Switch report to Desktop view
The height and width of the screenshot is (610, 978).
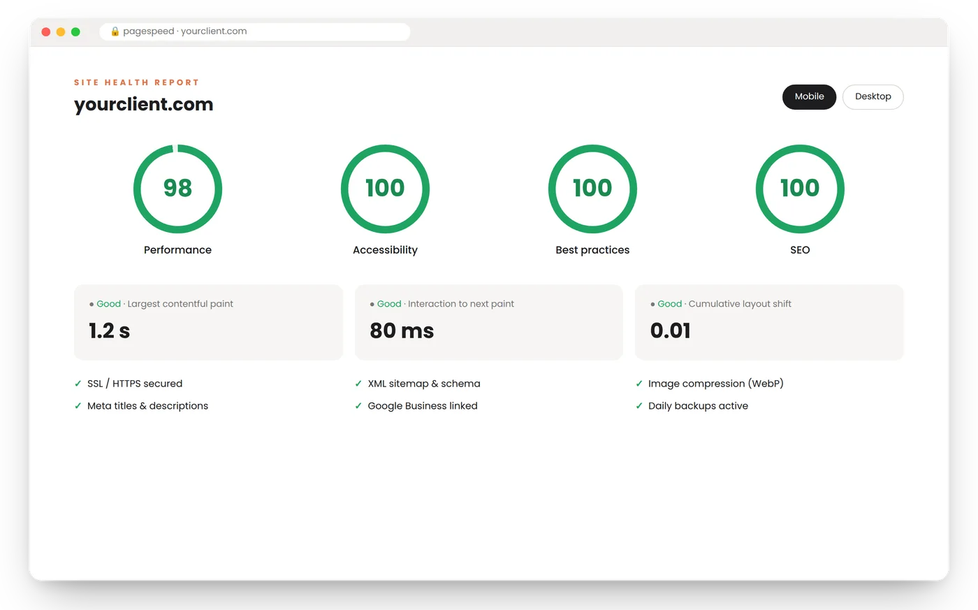tap(873, 96)
